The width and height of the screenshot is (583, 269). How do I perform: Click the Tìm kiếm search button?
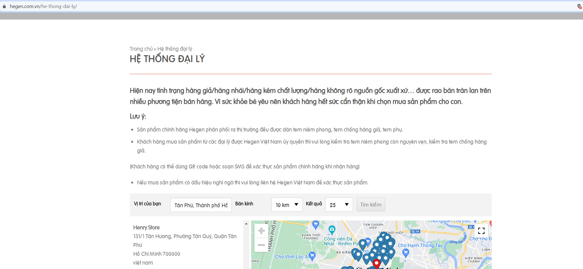(x=371, y=205)
